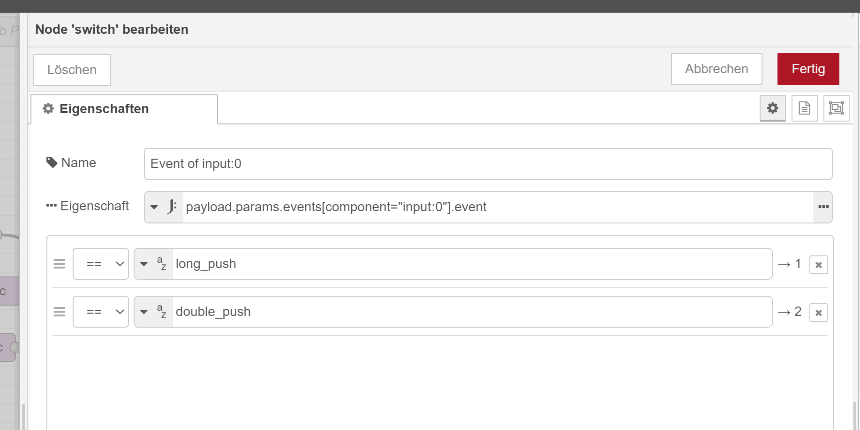Image resolution: width=860 pixels, height=430 pixels.
Task: Remove the double_push rule
Action: (x=818, y=313)
